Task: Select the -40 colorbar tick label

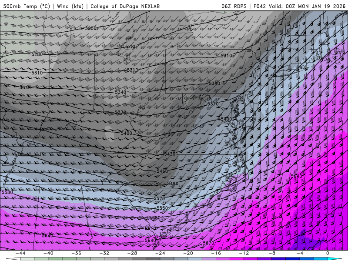Action: tap(48, 253)
